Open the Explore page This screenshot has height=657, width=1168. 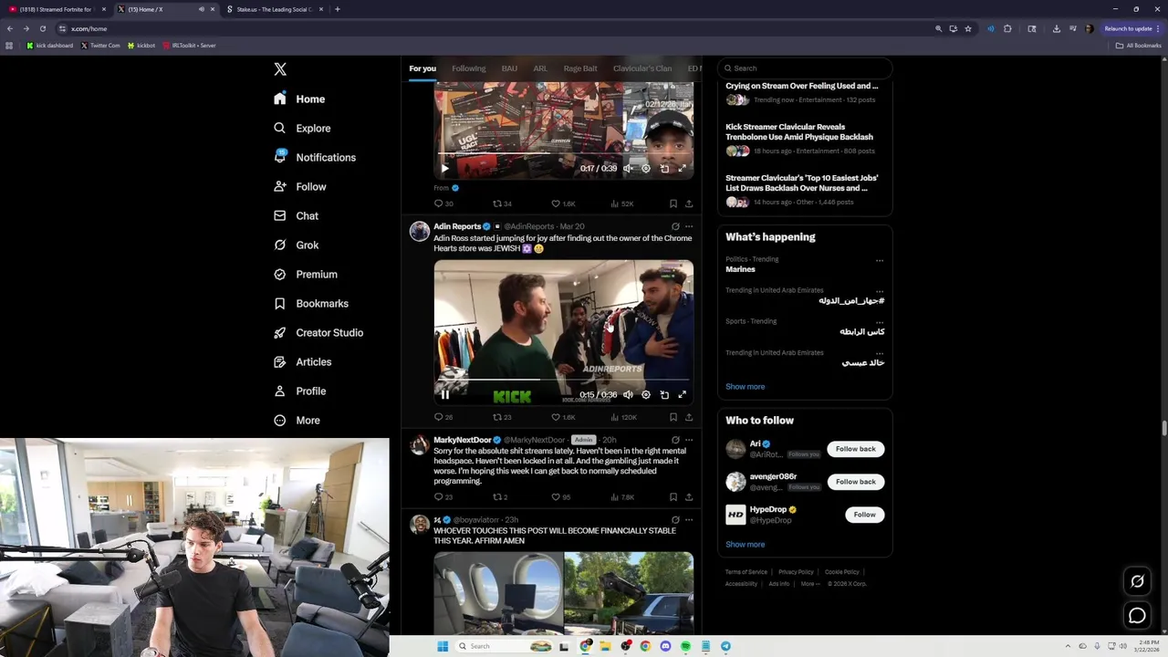click(x=302, y=128)
